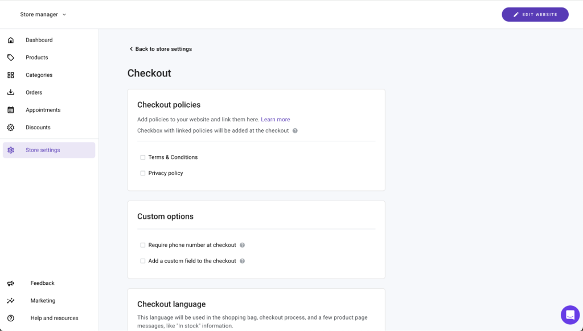Open Categories via the grid icon
The width and height of the screenshot is (583, 331).
10,75
